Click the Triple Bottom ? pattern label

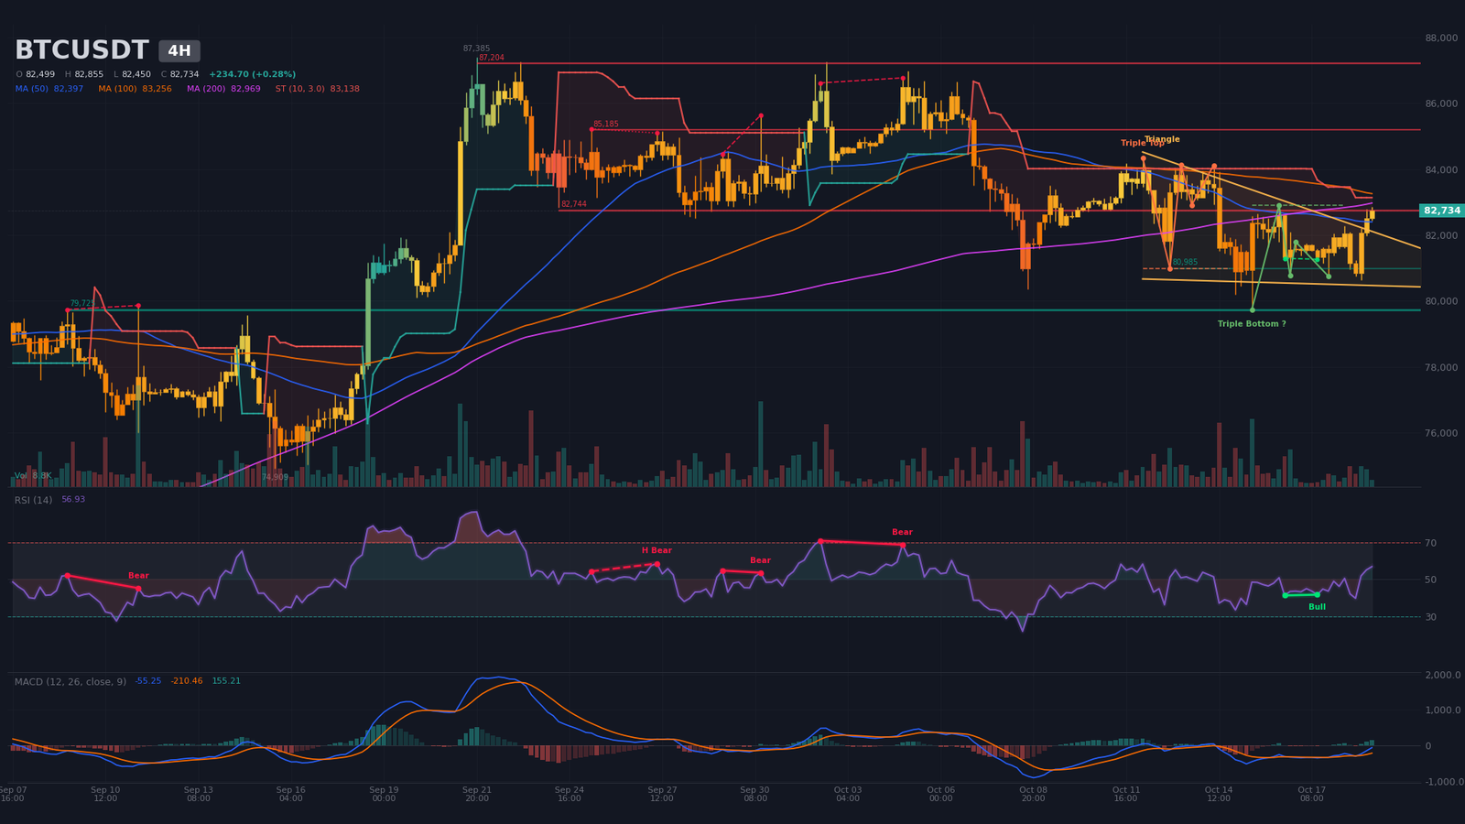[1252, 324]
